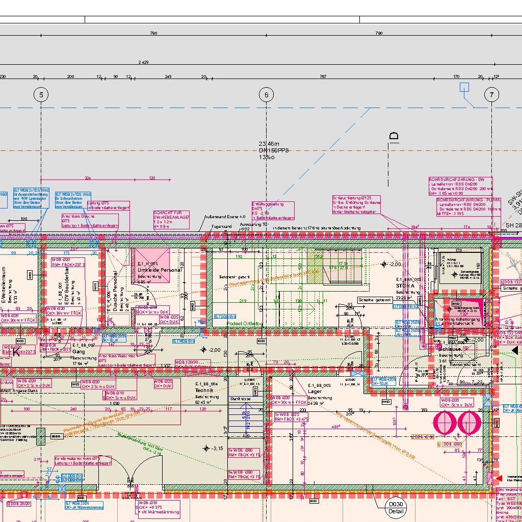522x522 pixels.
Task: Select the 23.46m DN150PP8 pipe label
Action: point(274,150)
